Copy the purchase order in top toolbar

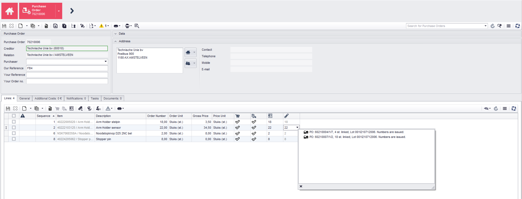33,26
